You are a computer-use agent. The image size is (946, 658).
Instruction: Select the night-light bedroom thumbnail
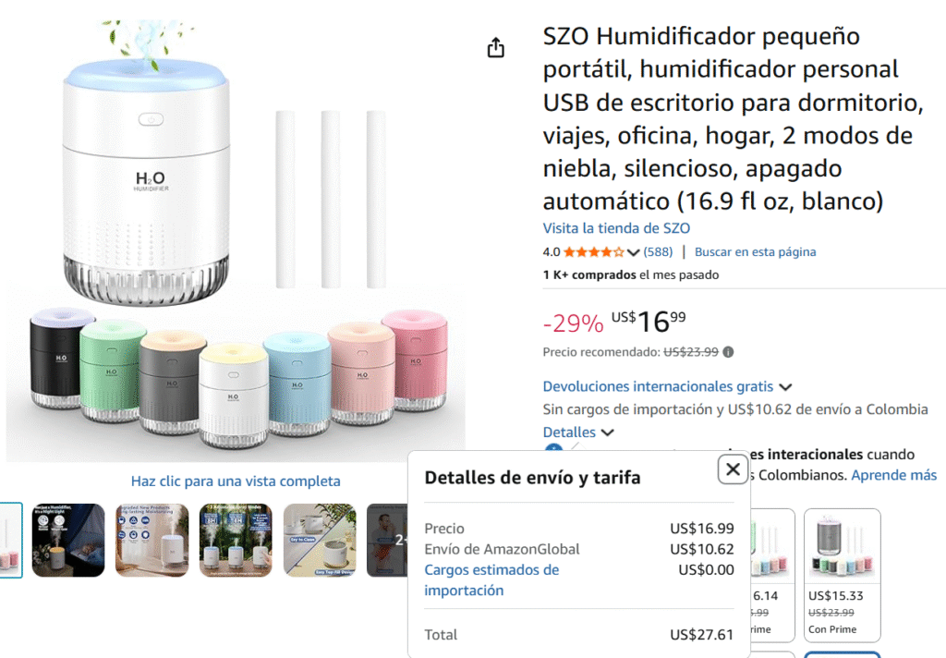point(68,541)
